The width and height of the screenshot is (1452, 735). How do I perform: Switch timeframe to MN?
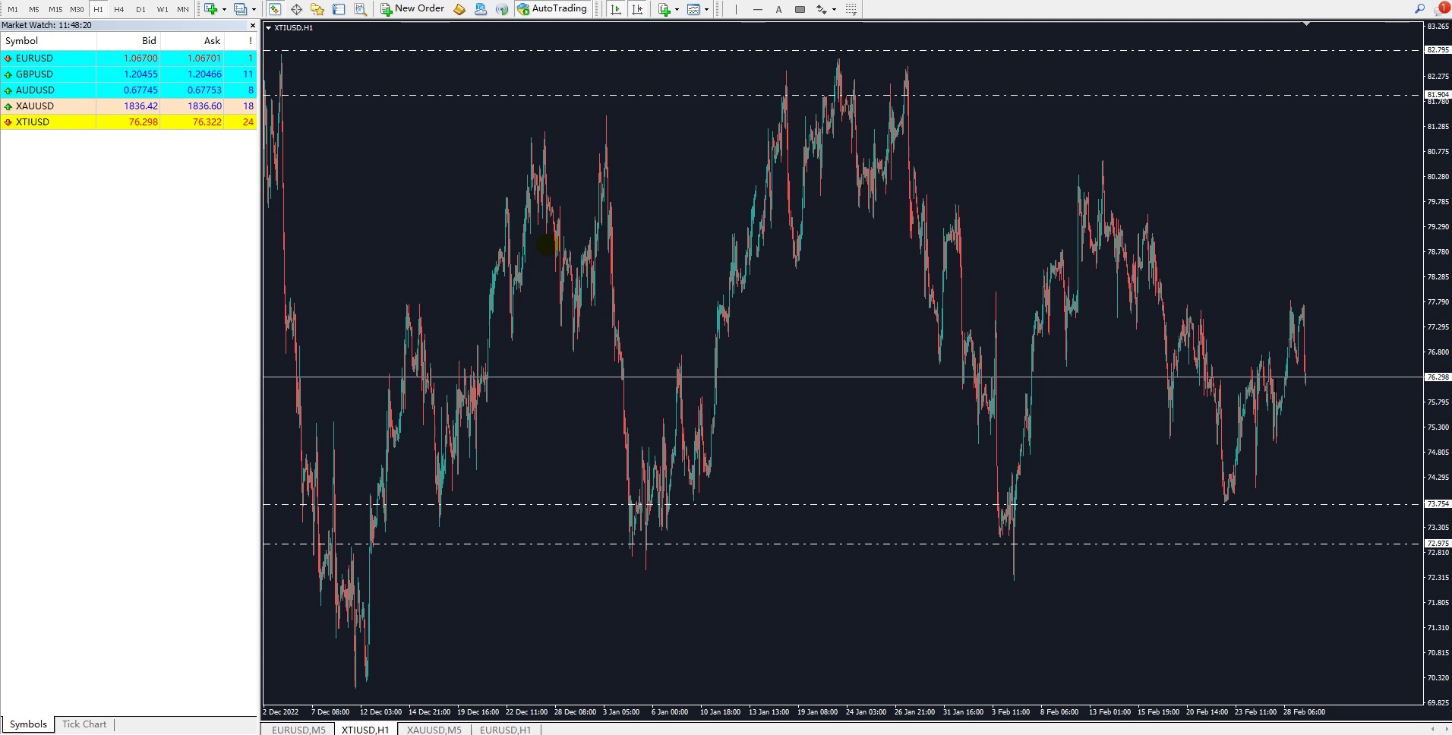[x=183, y=9]
